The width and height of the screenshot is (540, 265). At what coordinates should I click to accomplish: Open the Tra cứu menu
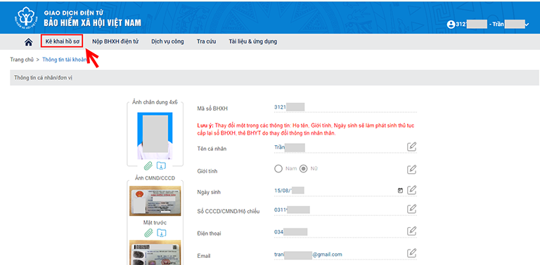click(x=206, y=42)
